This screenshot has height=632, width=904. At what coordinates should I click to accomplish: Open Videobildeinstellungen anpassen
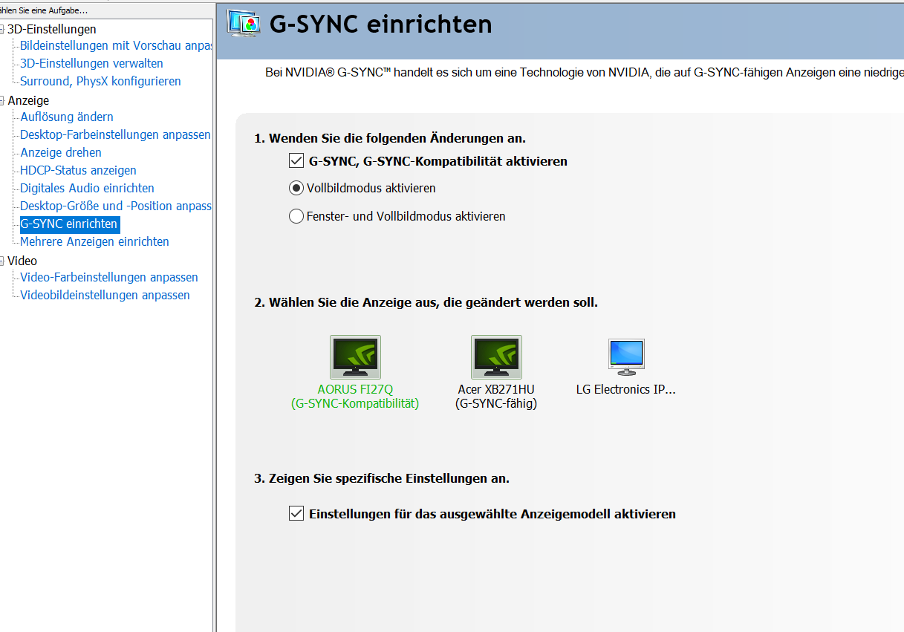[x=105, y=295]
